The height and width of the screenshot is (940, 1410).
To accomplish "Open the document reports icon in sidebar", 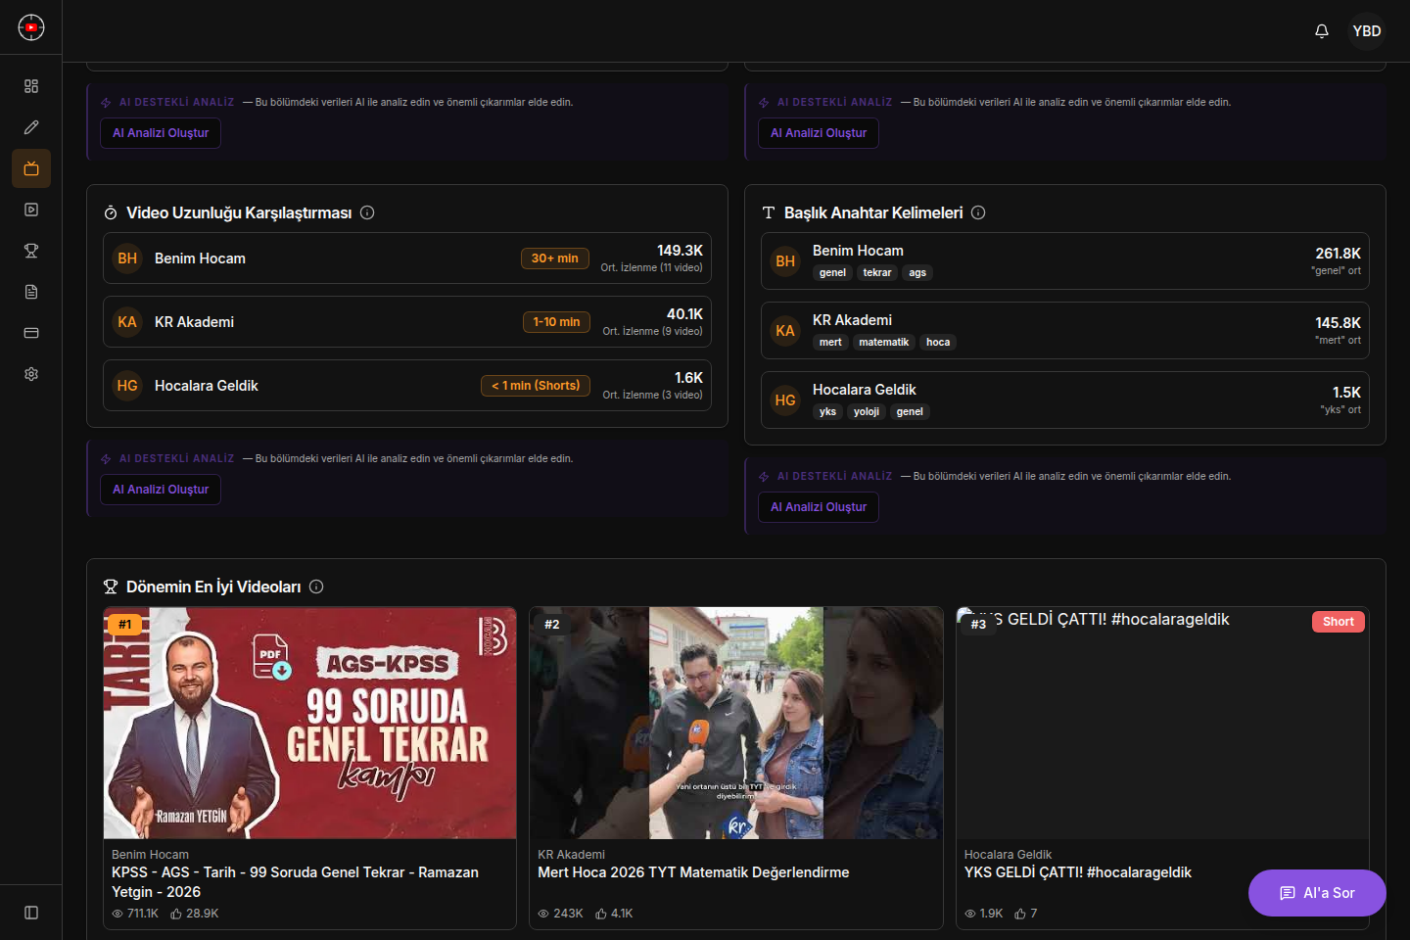I will [x=31, y=292].
